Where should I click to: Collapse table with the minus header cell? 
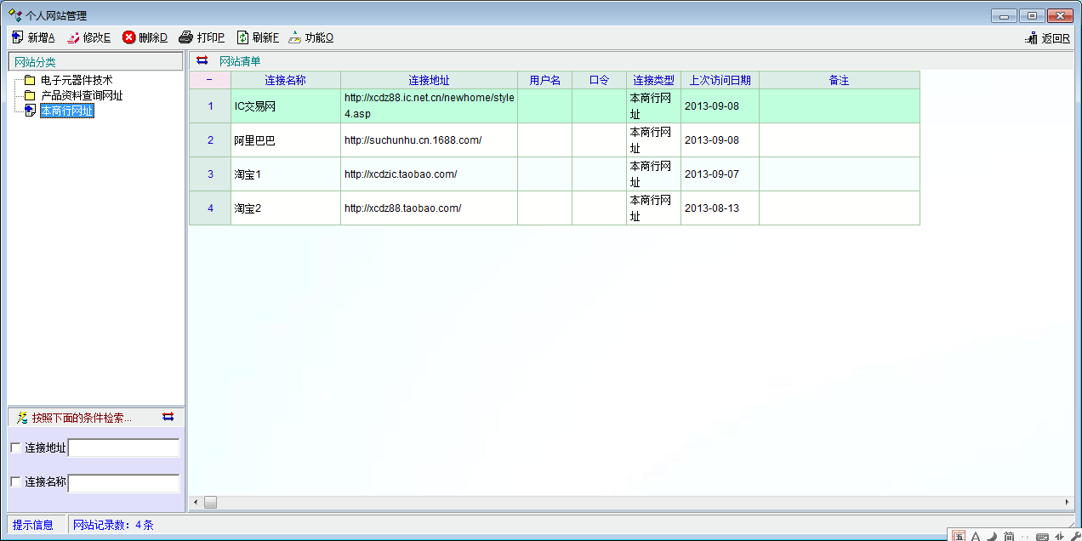209,80
